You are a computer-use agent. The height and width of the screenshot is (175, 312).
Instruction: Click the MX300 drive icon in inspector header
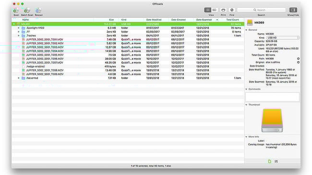coord(250,22)
